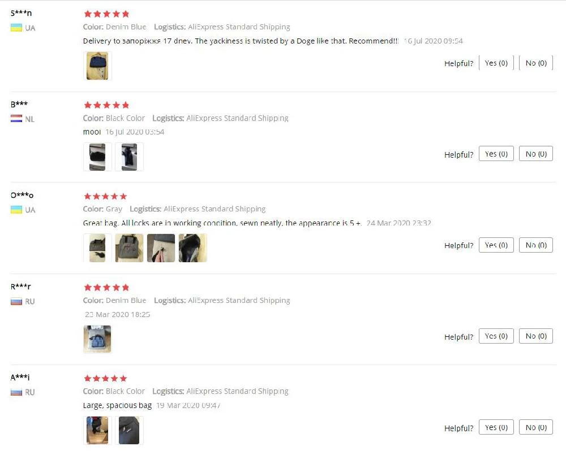Vote No on A***i's review

coord(535,427)
